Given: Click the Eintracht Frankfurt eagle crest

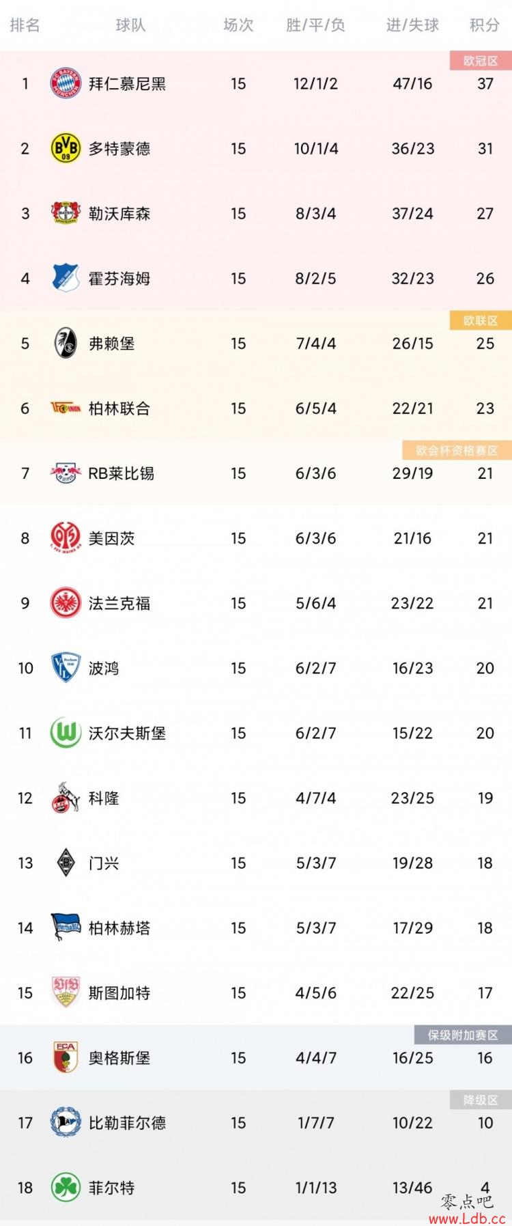Looking at the screenshot, I should pyautogui.click(x=66, y=603).
